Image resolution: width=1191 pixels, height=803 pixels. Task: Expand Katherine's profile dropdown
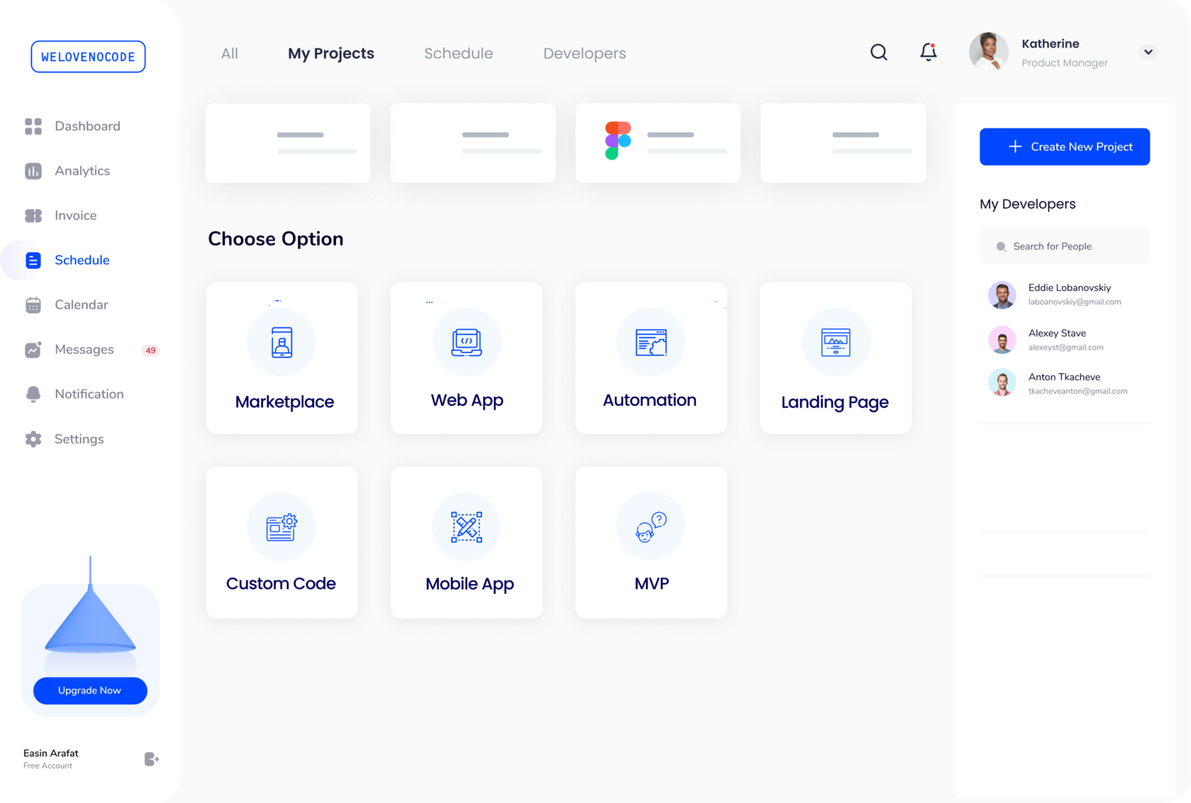tap(1147, 51)
